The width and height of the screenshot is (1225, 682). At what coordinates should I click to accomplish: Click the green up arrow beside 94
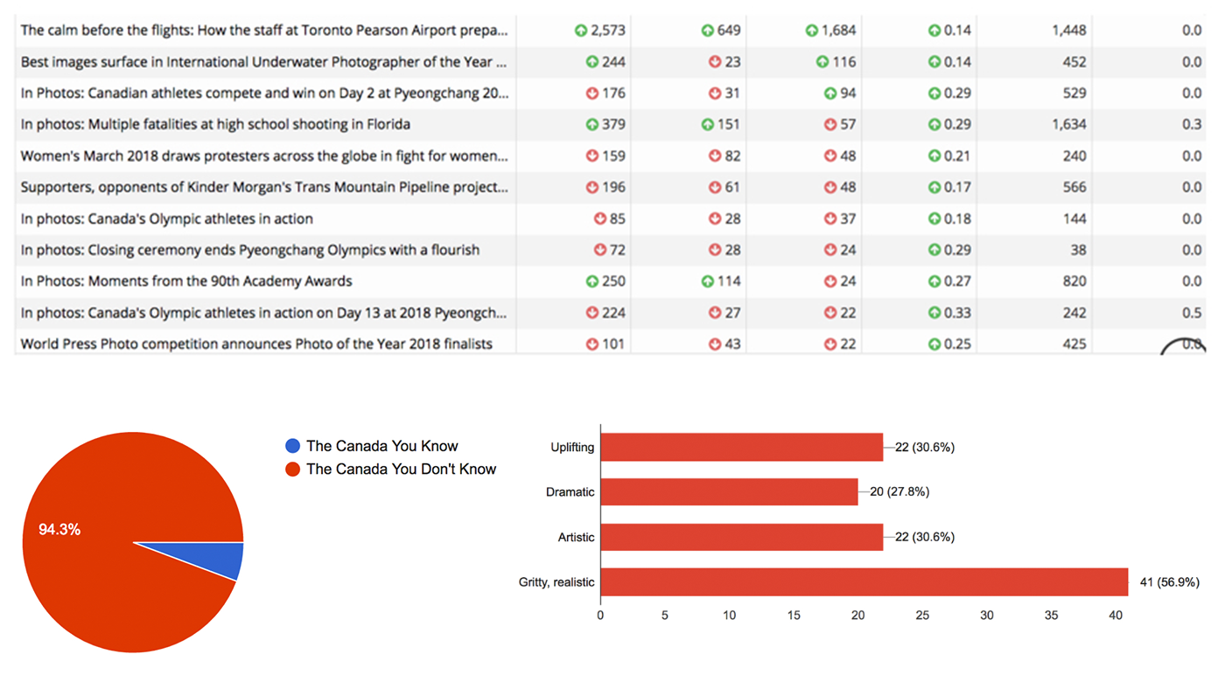[830, 94]
